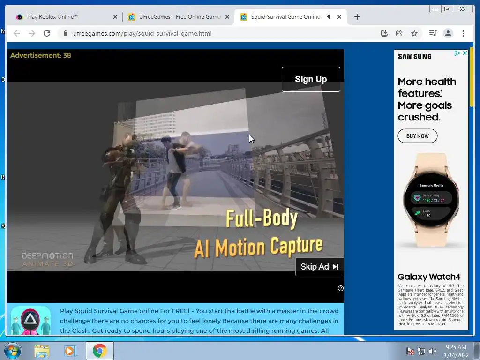
Task: Click the Samsung logo in the ad
Action: [x=414, y=56]
